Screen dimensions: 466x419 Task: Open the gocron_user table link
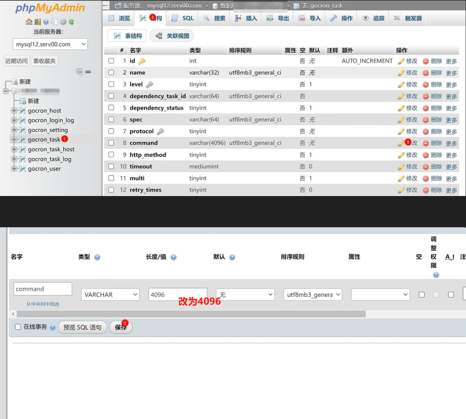[44, 169]
